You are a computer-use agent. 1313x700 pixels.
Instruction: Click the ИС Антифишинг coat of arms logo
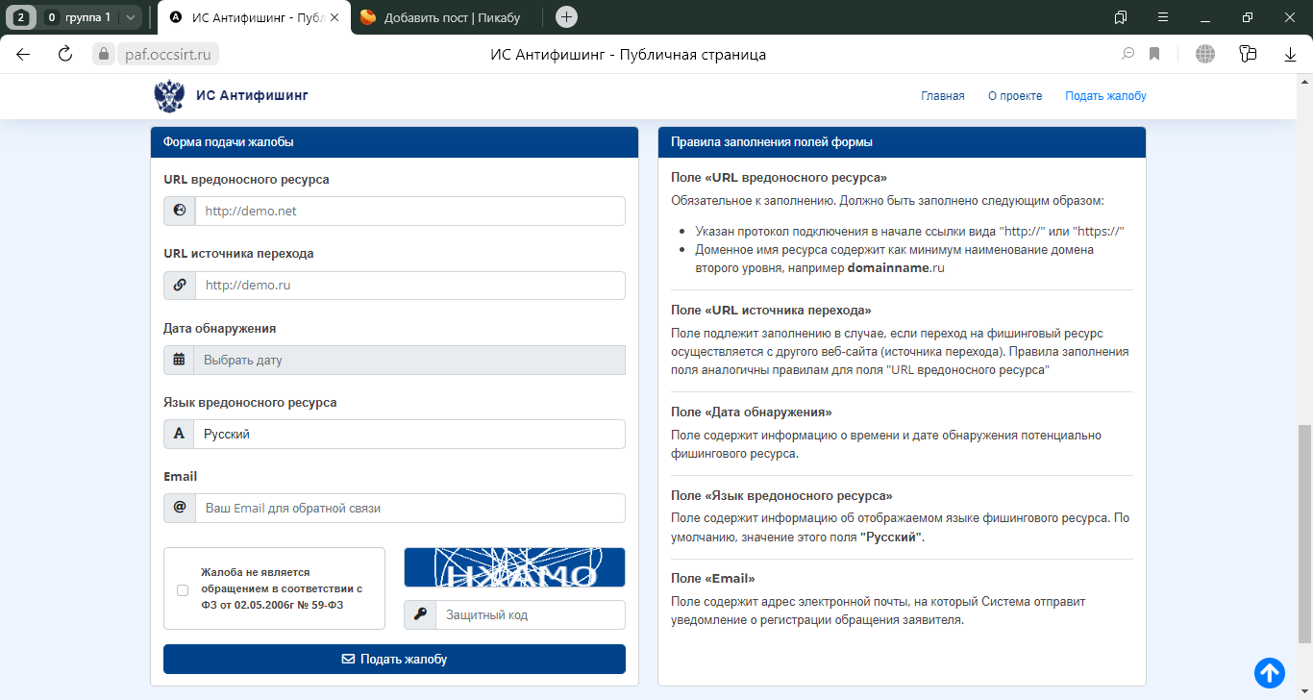tap(169, 96)
